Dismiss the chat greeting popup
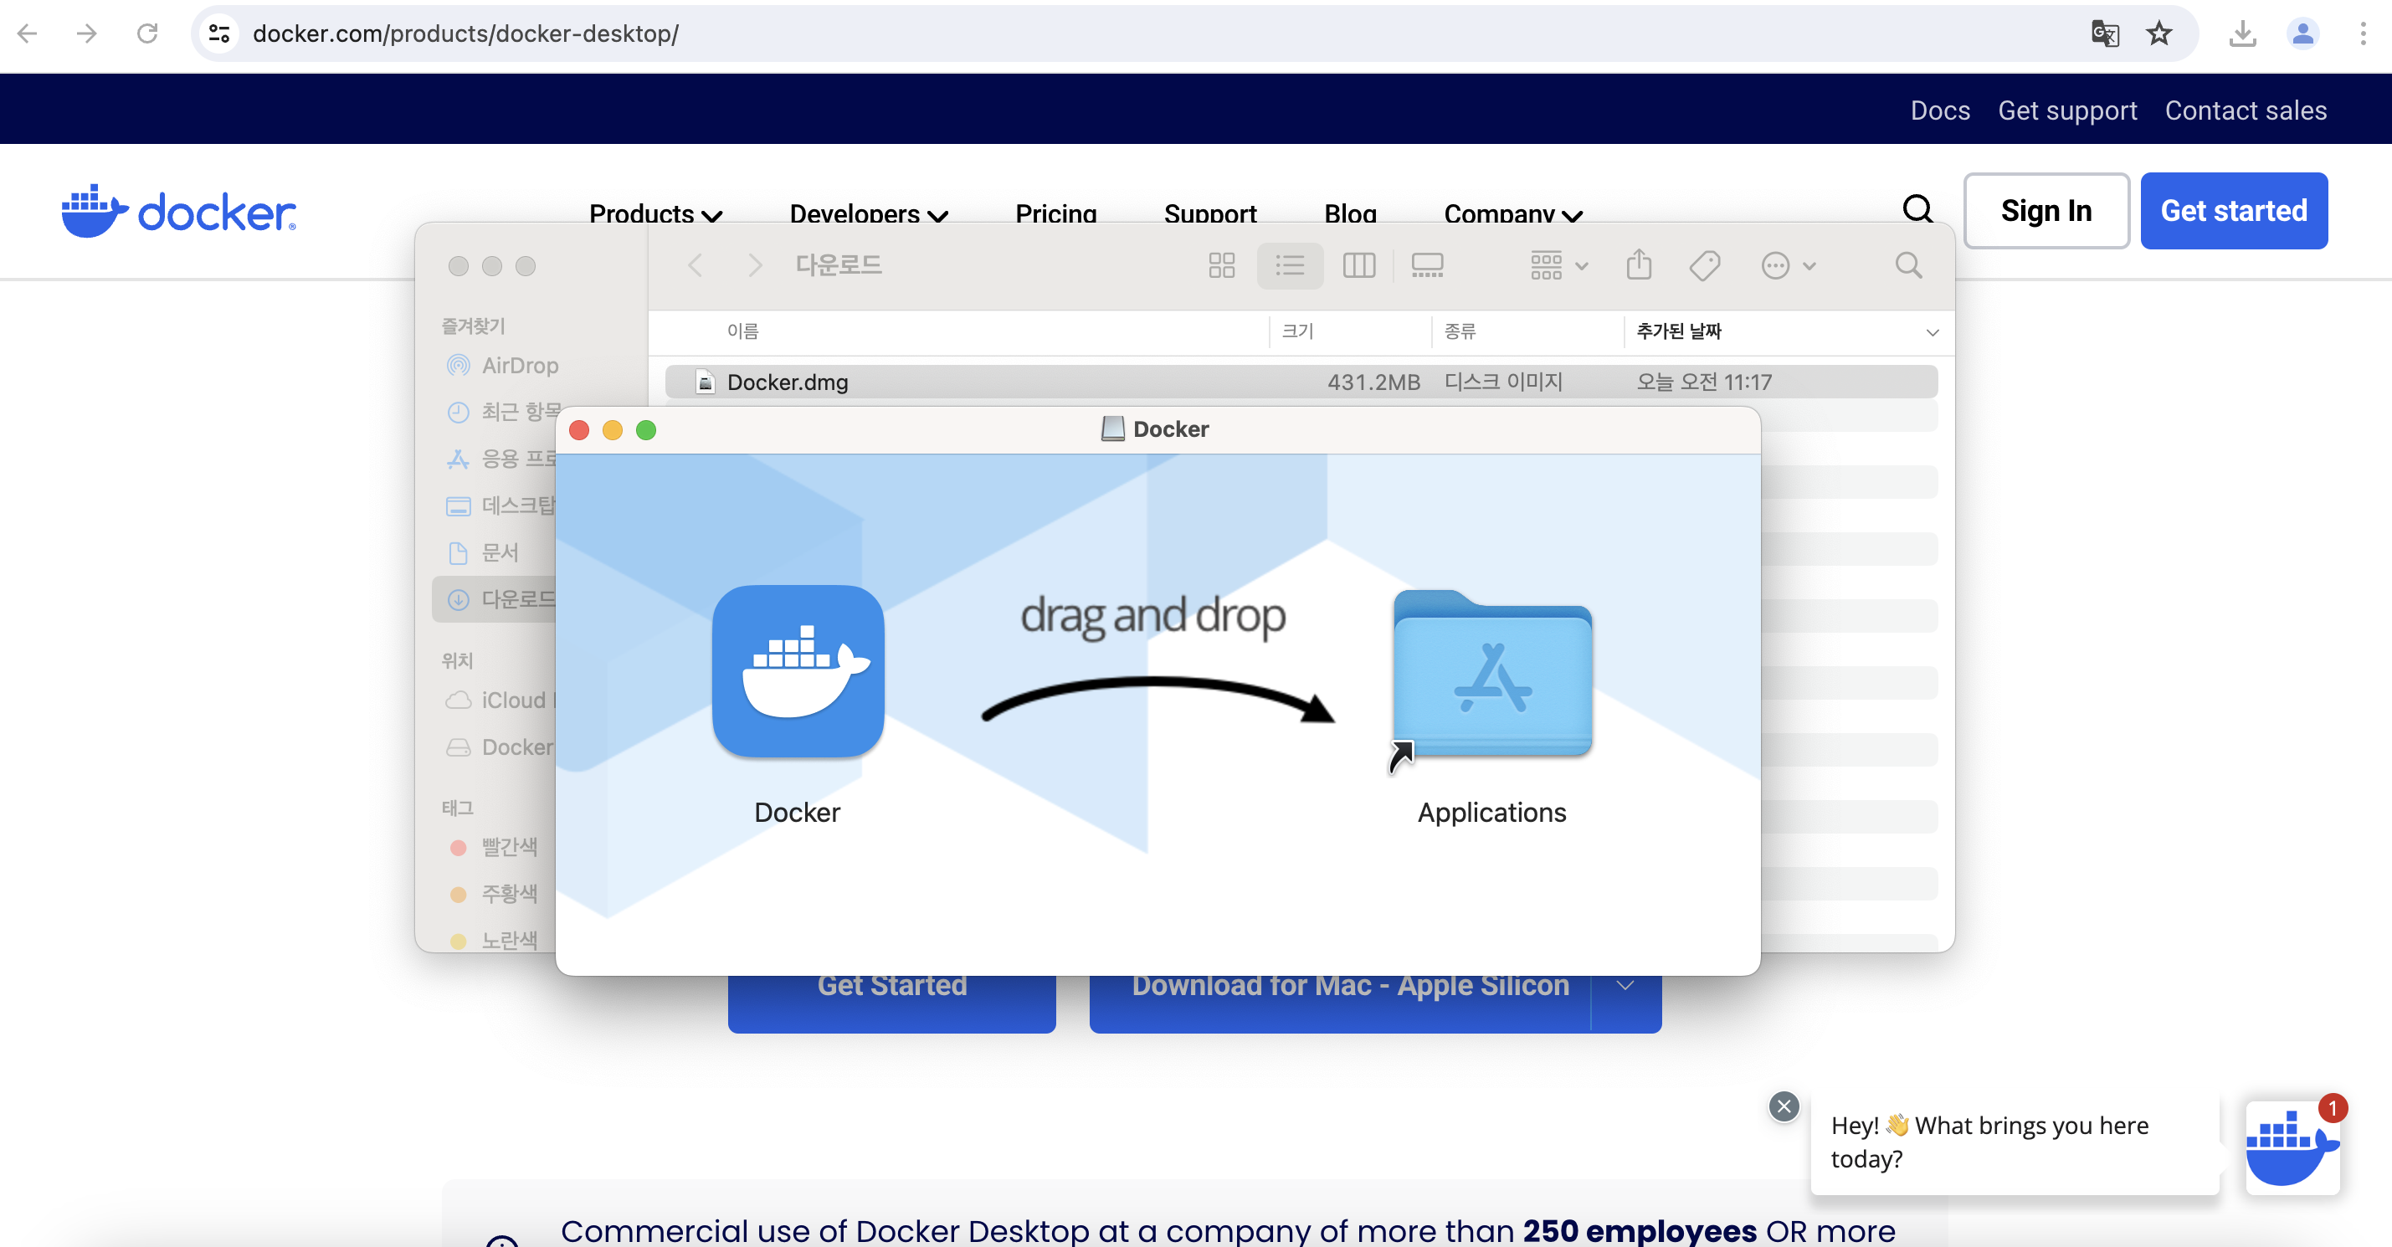Viewport: 2392px width, 1247px height. point(1783,1106)
